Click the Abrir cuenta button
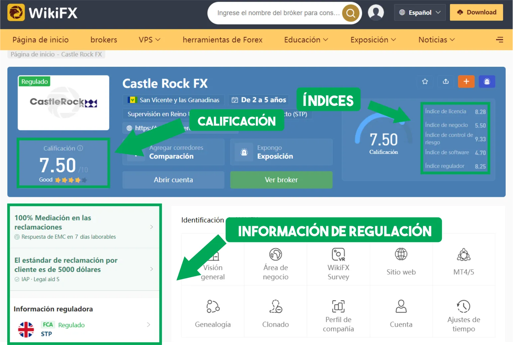513x345 pixels. 173,180
